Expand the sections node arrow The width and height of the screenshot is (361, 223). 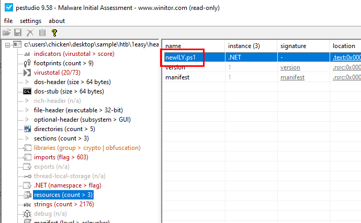coord(27,138)
